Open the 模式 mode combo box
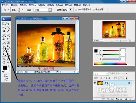This screenshot has width=136, height=103. coord(42,10)
